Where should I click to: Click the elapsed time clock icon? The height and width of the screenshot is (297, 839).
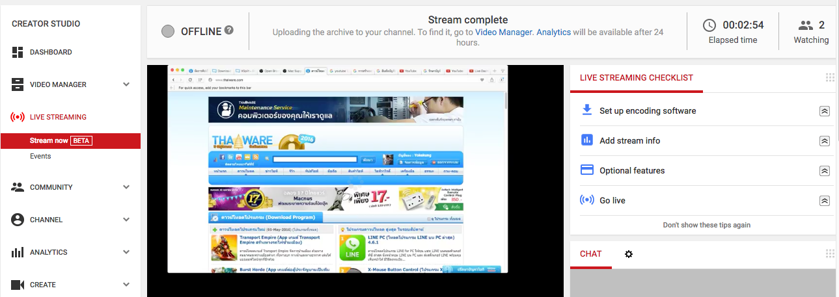709,25
